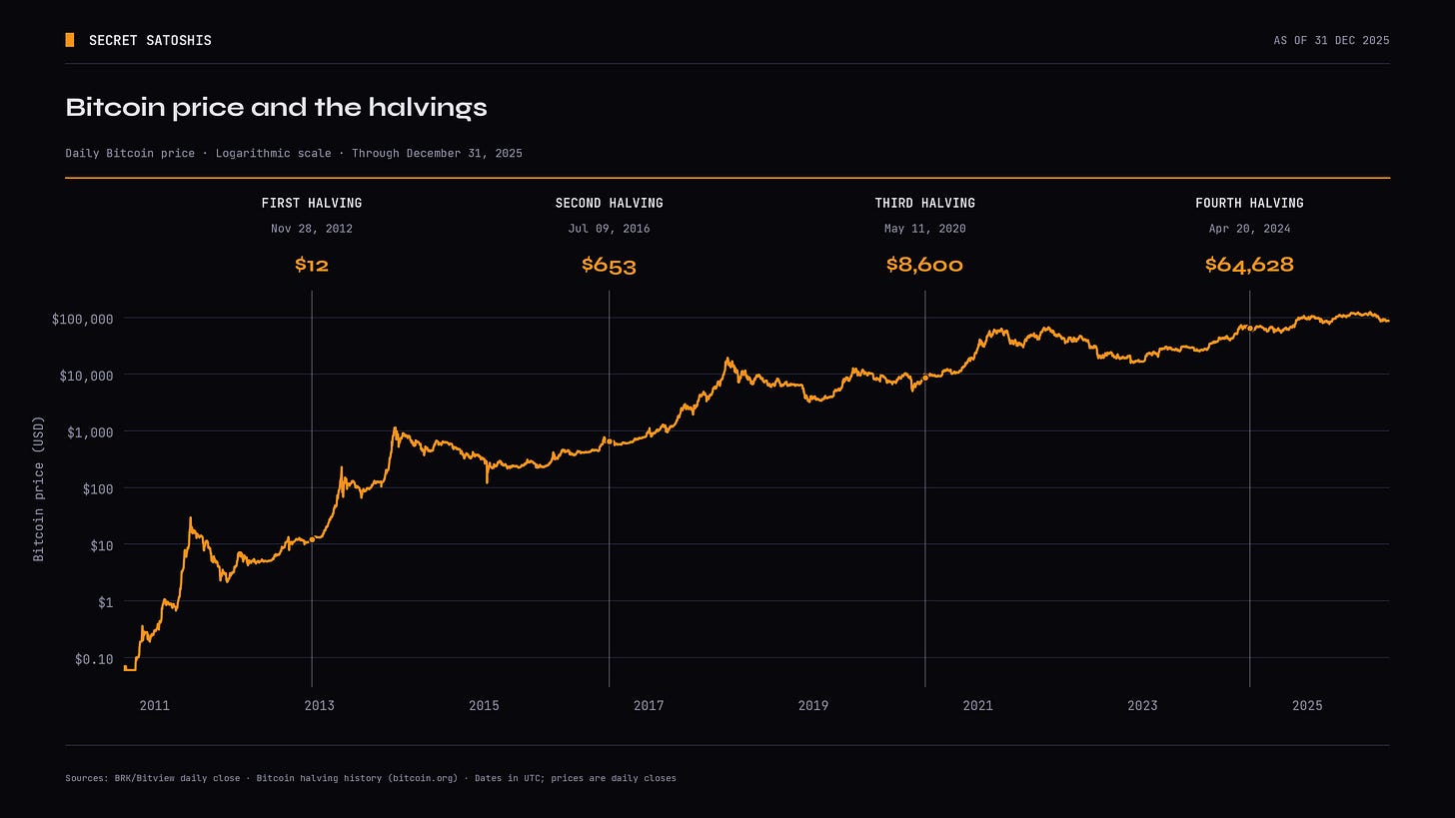Click the 2025 x-axis year label
1455x818 pixels.
coord(1307,705)
